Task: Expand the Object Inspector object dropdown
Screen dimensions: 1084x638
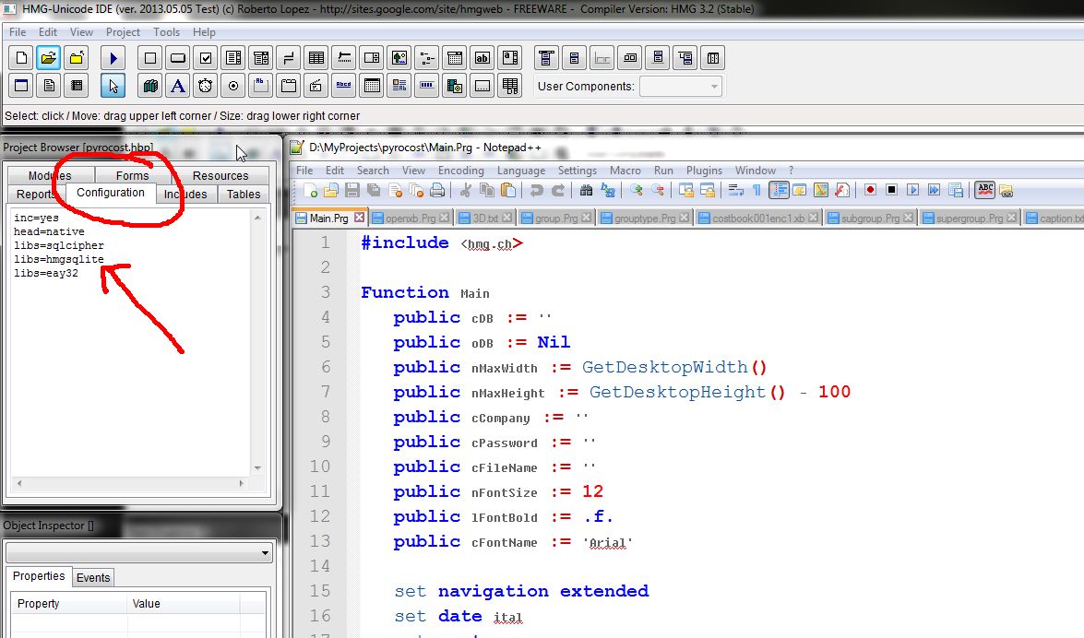Action: [x=266, y=553]
